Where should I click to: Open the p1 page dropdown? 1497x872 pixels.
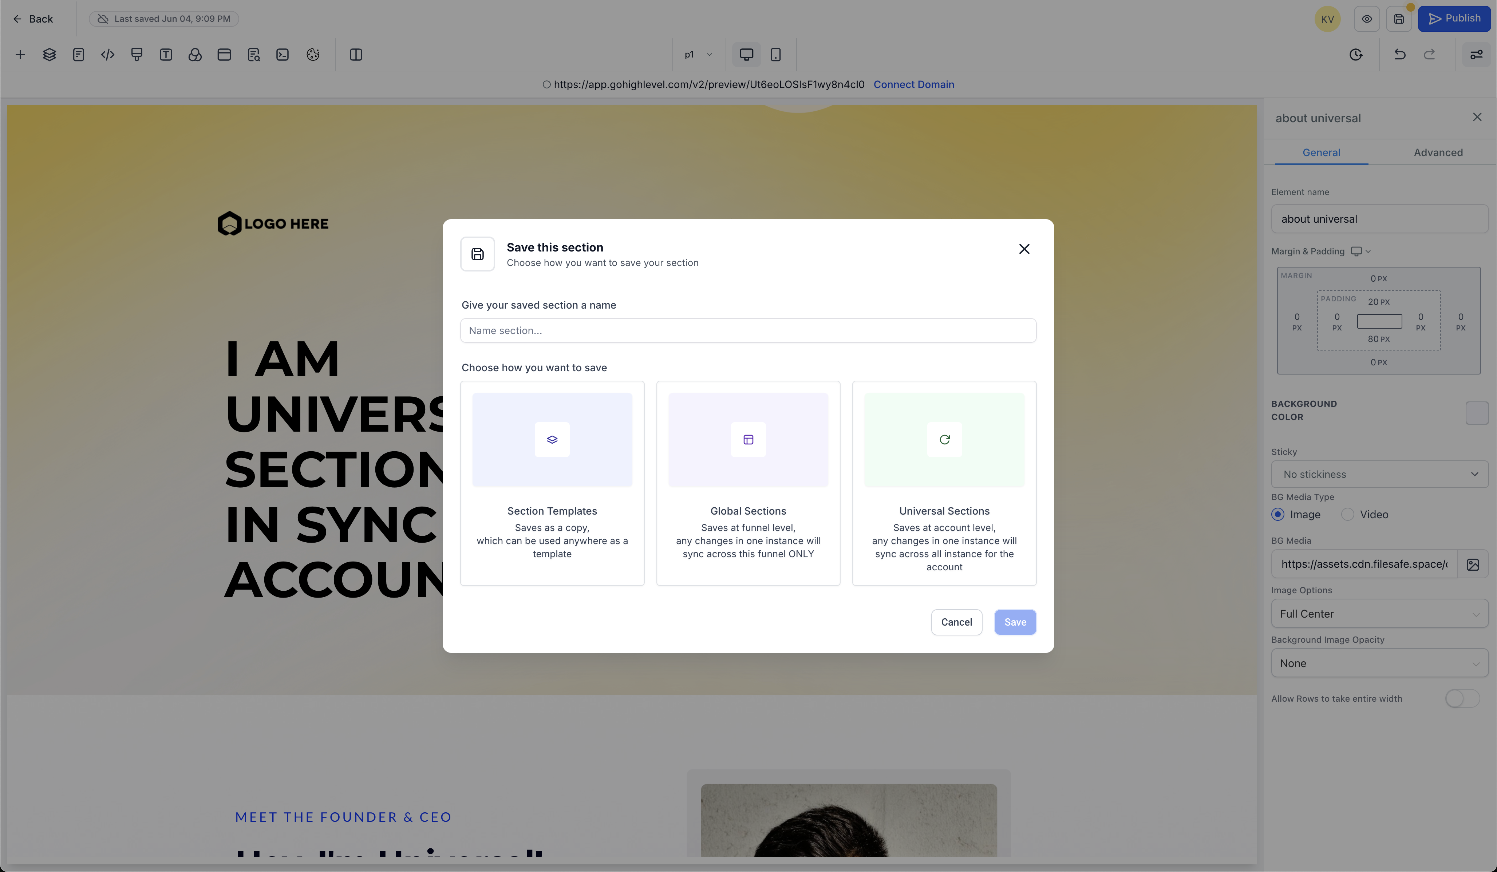tap(698, 54)
